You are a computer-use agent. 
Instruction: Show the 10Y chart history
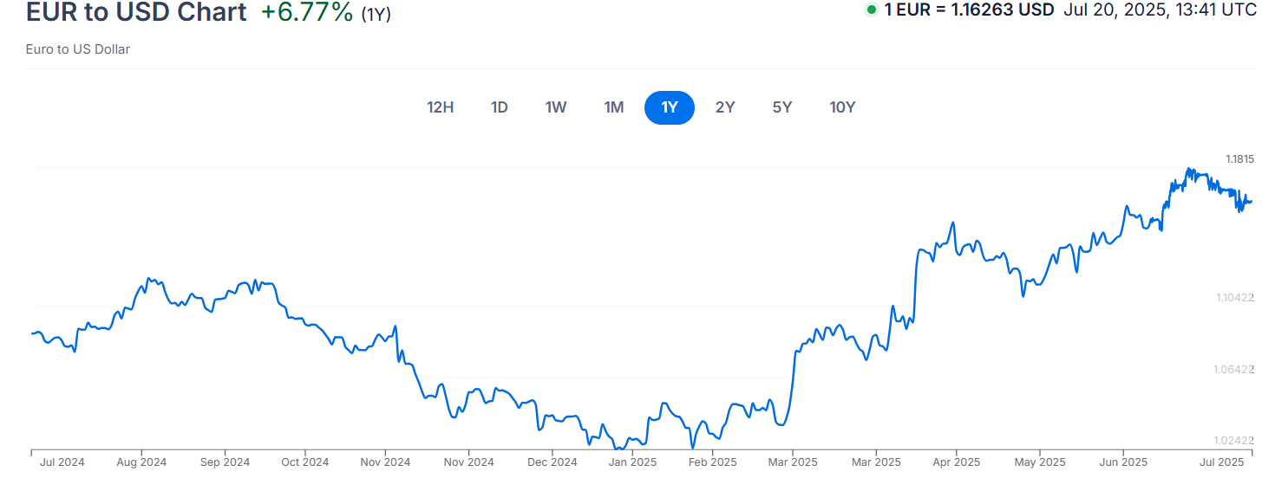tap(842, 107)
